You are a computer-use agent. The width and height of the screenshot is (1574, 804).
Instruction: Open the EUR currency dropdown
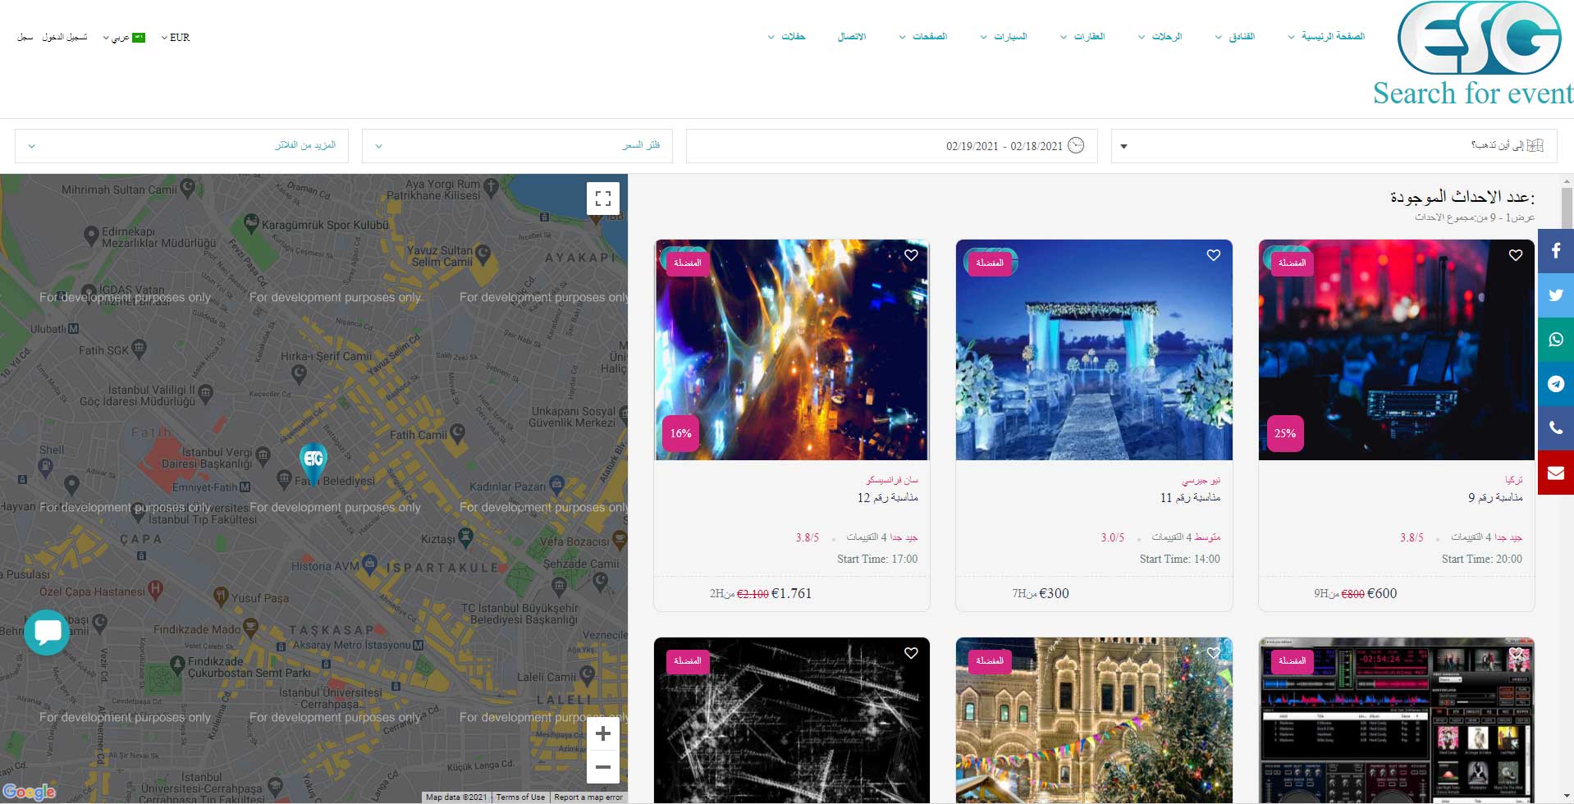point(176,38)
